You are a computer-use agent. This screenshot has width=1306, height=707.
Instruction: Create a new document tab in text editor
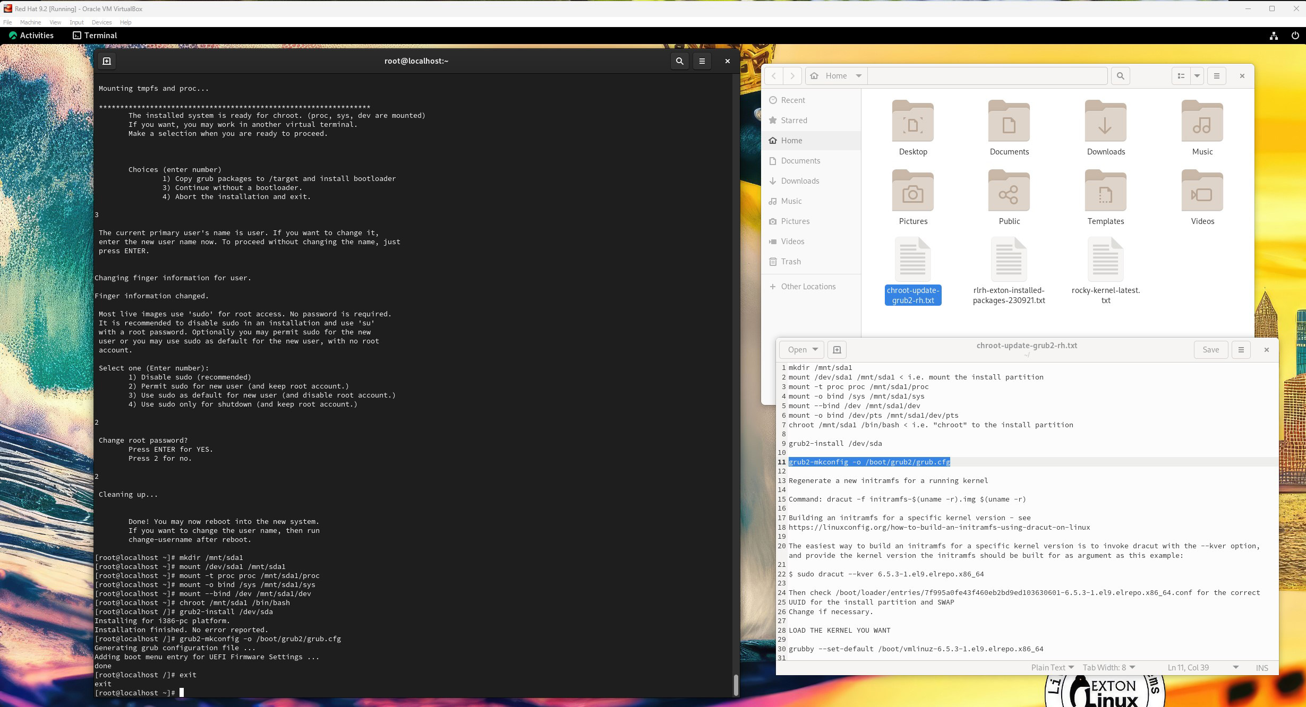[837, 350]
